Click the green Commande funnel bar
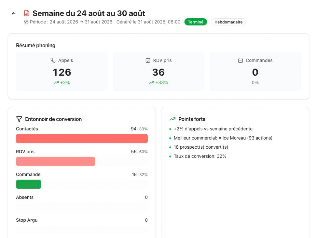 pos(29,184)
